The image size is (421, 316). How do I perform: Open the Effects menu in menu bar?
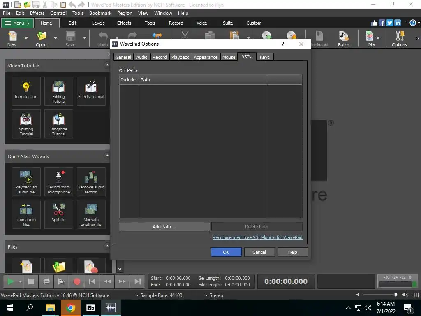pyautogui.click(x=37, y=13)
